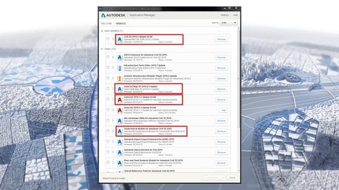Click the Import-Export Extension for GENIO icon
Viewport: 339px width, 190px height.
pyautogui.click(x=120, y=142)
